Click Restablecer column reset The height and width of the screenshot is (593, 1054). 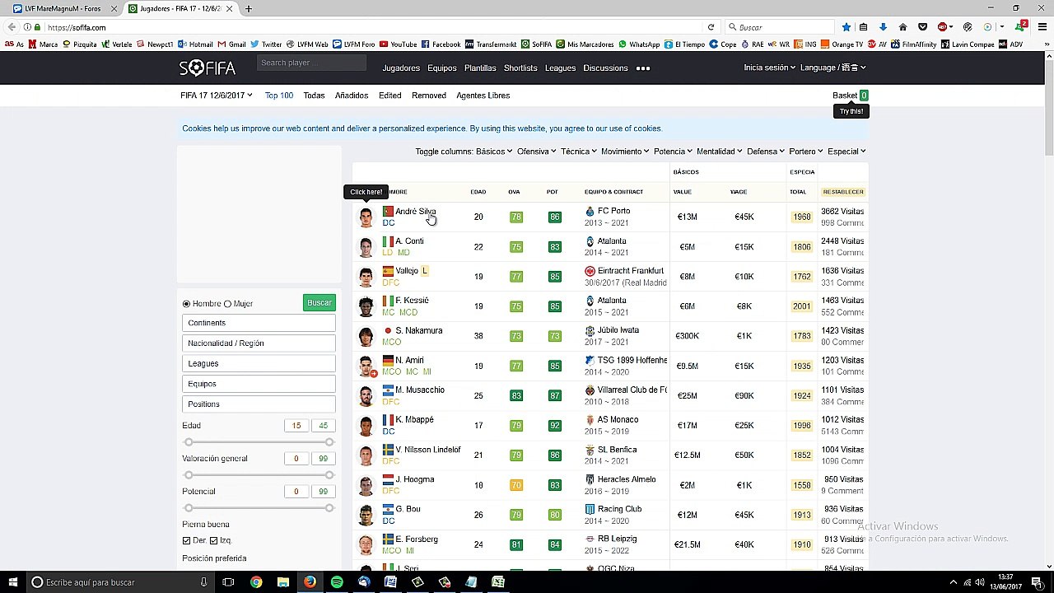point(843,192)
